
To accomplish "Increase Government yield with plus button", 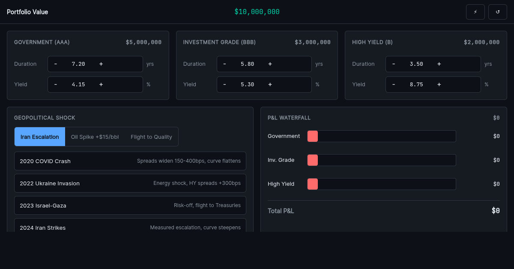I will click(x=101, y=85).
